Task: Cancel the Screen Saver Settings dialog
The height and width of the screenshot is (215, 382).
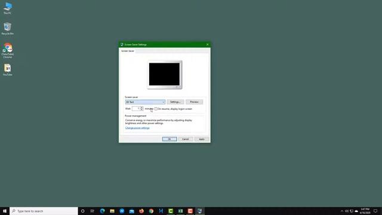Action: click(x=186, y=139)
